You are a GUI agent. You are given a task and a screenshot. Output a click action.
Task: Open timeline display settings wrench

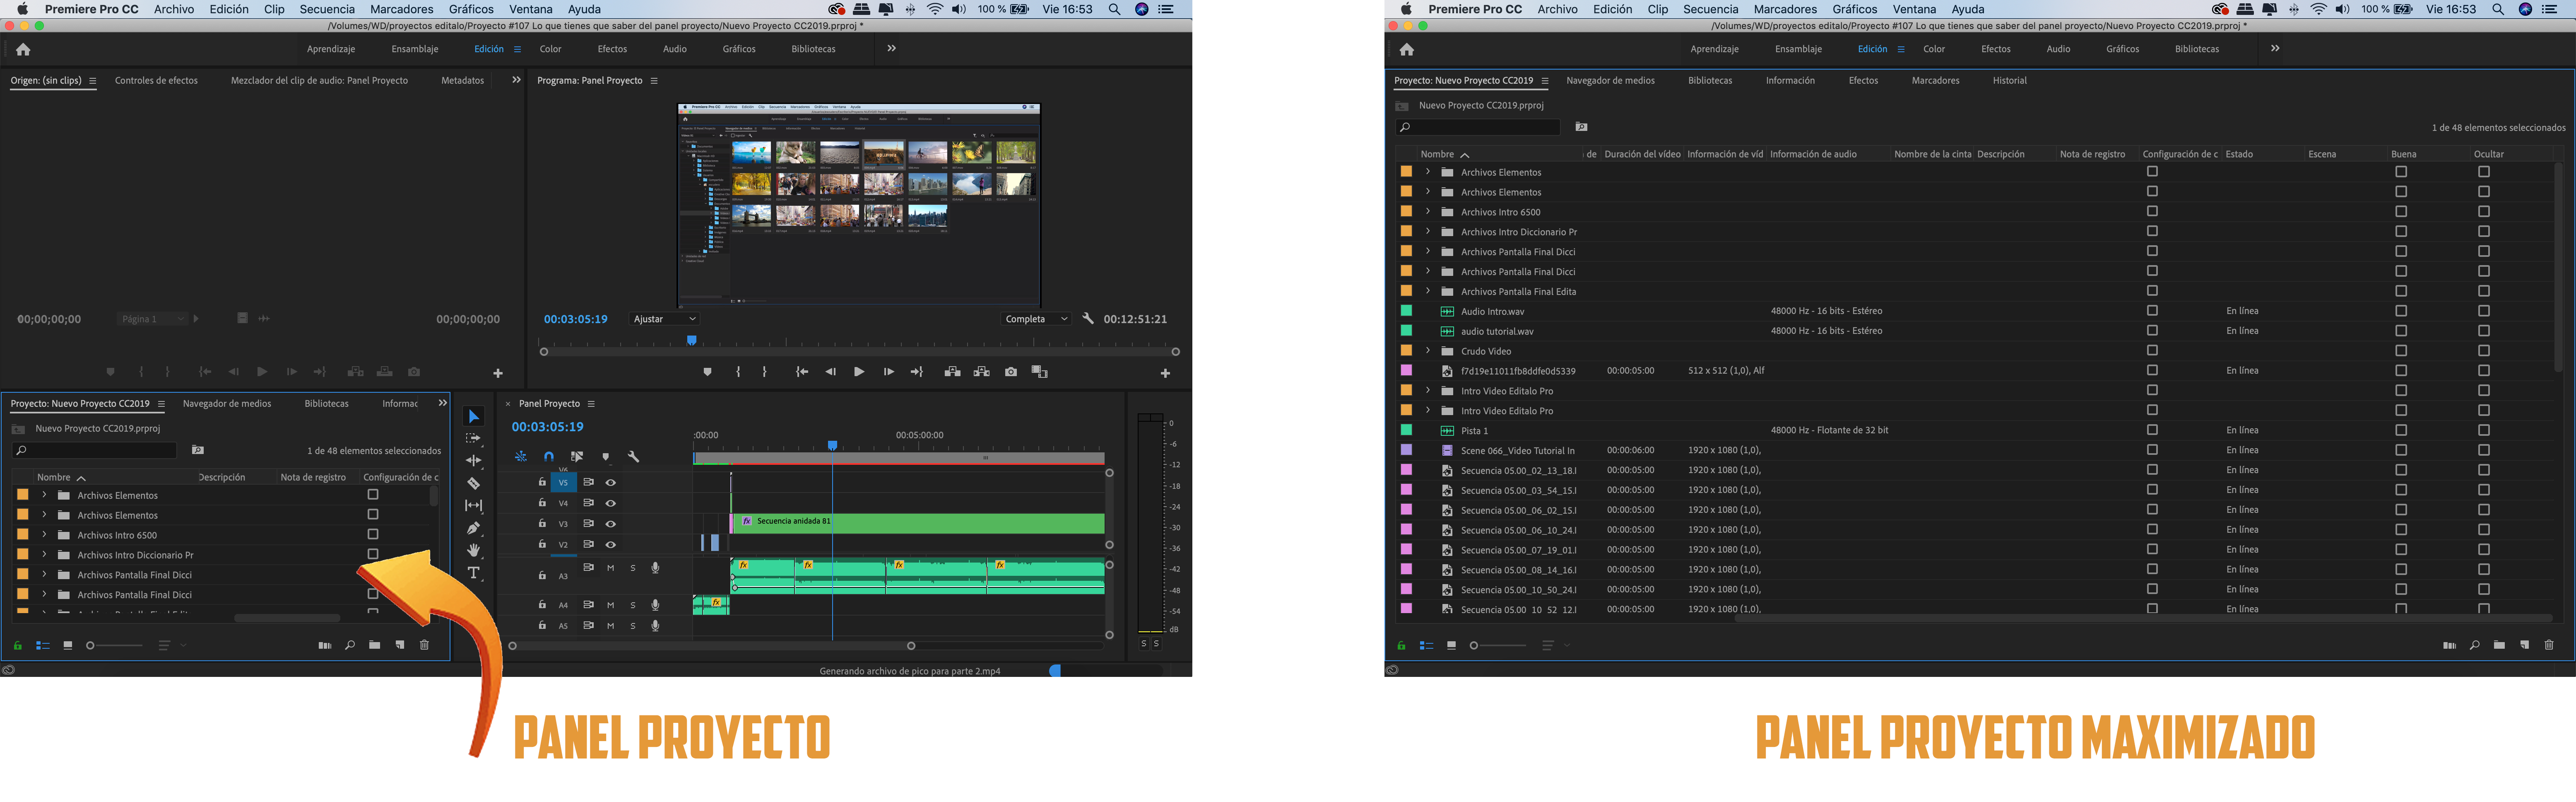pyautogui.click(x=633, y=457)
